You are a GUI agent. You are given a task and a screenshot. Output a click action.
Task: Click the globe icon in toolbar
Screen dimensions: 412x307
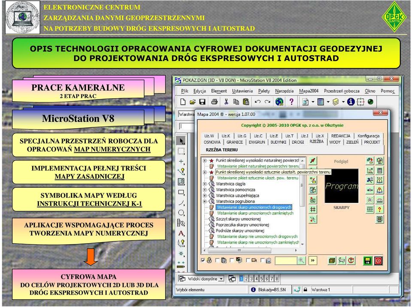point(279,102)
